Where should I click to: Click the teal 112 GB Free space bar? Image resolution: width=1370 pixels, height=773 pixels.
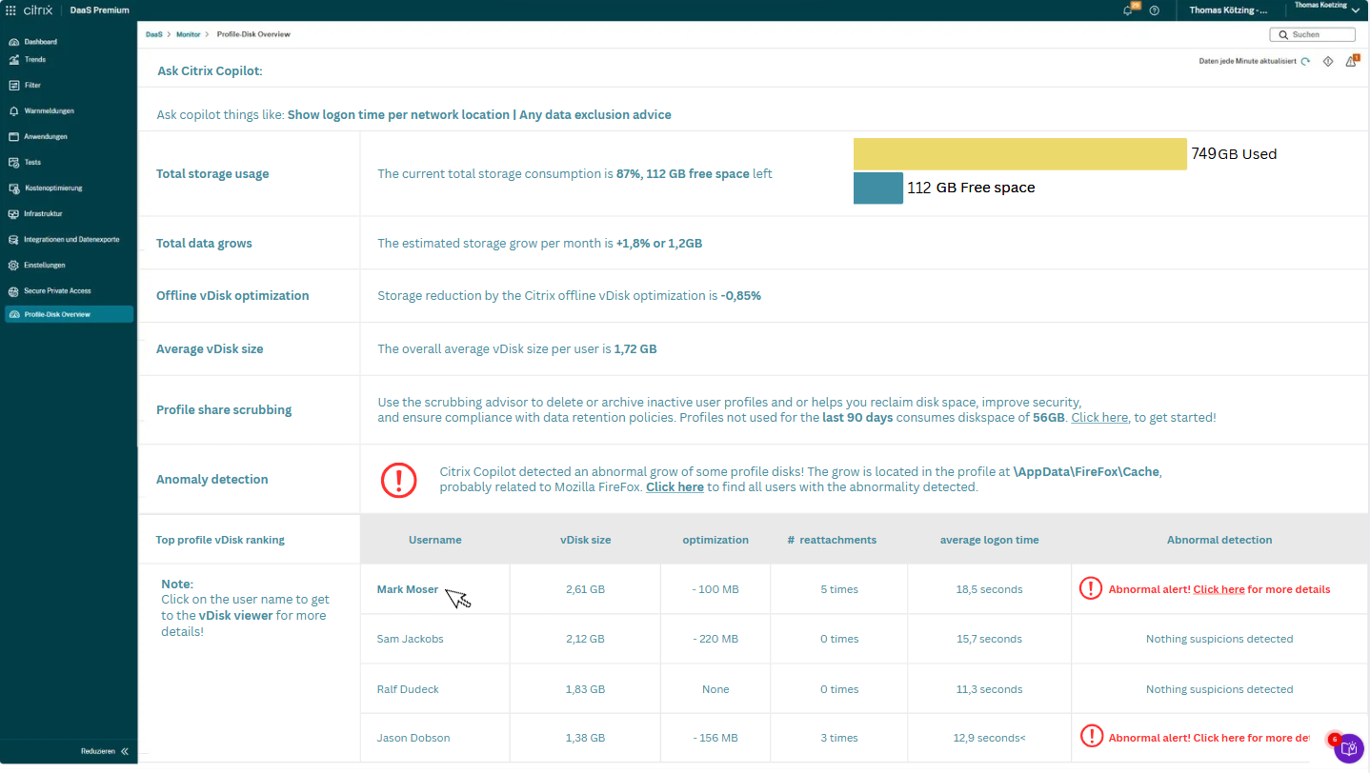[878, 188]
